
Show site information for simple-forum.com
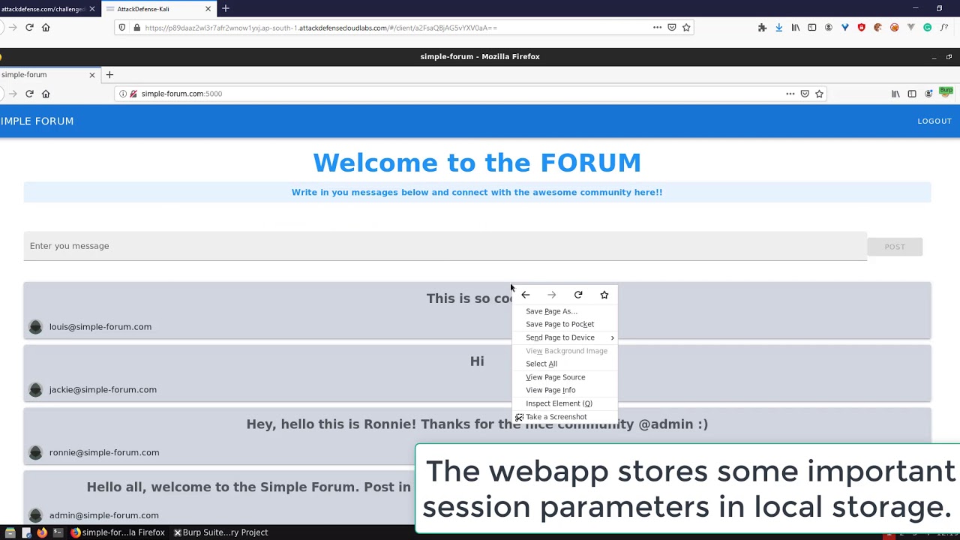coord(123,94)
